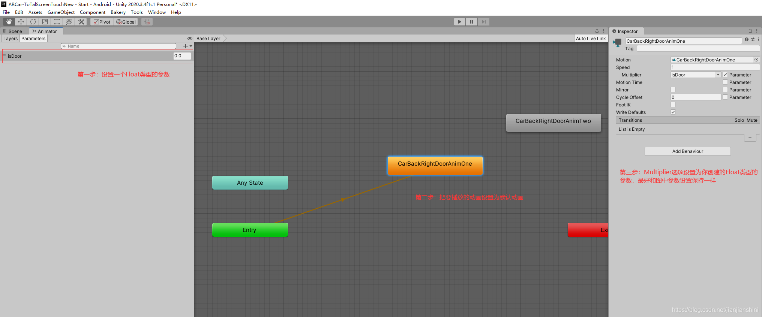This screenshot has height=317, width=762.
Task: Click the Tag input field
Action: [x=698, y=48]
